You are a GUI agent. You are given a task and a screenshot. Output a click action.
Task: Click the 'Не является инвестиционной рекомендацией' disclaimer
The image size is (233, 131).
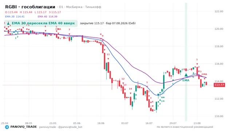pyautogui.click(x=185, y=127)
